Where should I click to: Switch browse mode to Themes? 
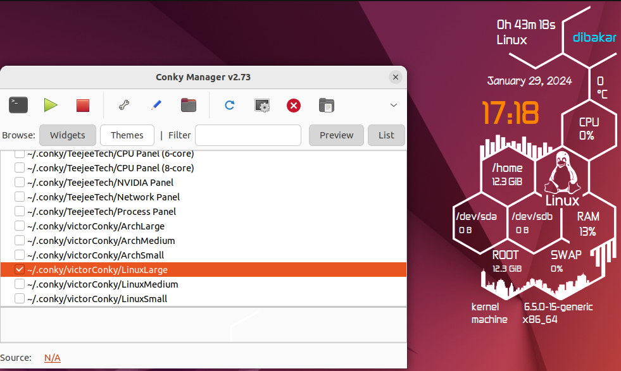point(127,135)
